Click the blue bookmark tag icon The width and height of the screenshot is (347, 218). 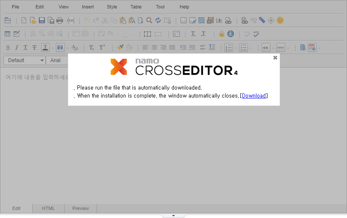(262, 20)
